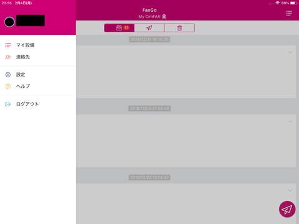The height and width of the screenshot is (224, 299).
Task: Tap the Wi-Fi status icon
Action: (277, 3)
